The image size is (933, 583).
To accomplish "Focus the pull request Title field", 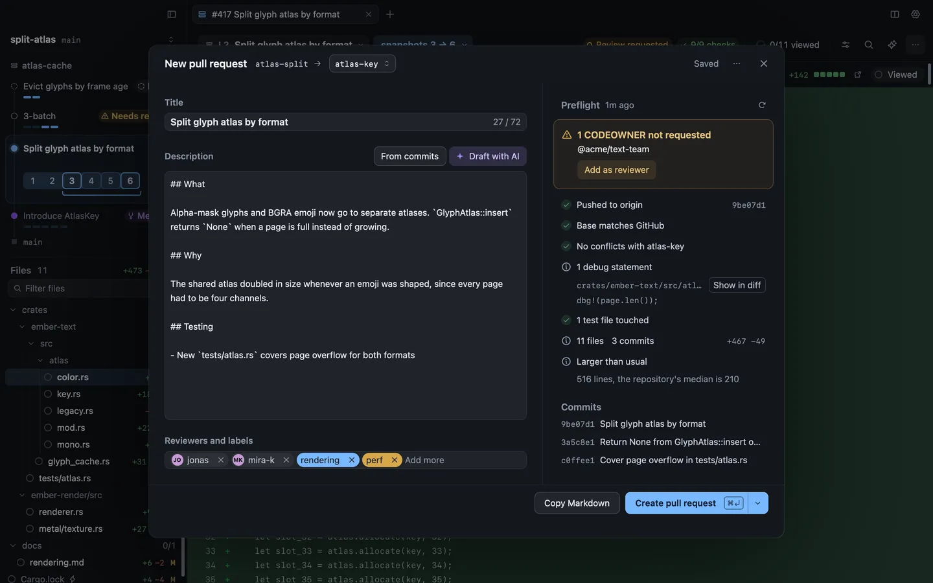I will [345, 122].
